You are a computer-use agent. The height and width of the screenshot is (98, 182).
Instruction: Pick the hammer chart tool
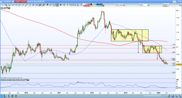click(47, 5)
